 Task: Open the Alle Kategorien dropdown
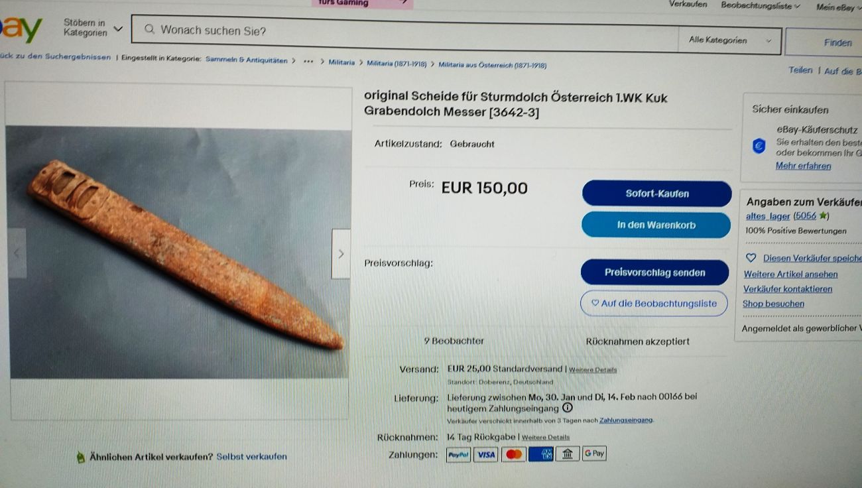(730, 40)
